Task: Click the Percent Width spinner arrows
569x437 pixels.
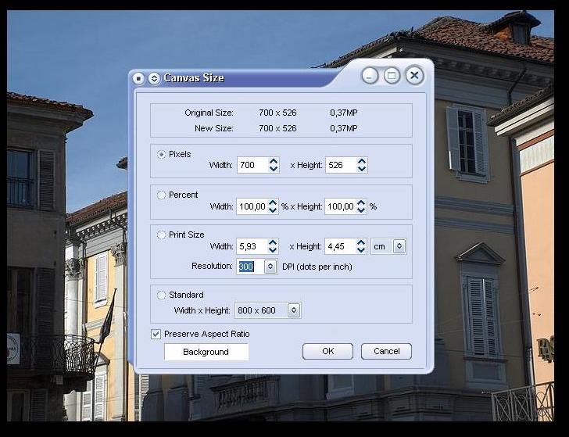Action: point(273,206)
